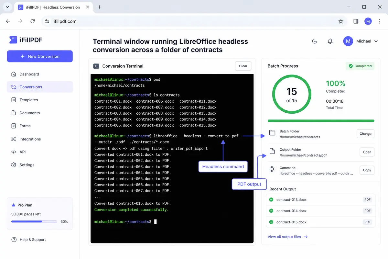Screen dimensions: 388x259
Task: Open the Dashboard home icon
Action: [14, 74]
